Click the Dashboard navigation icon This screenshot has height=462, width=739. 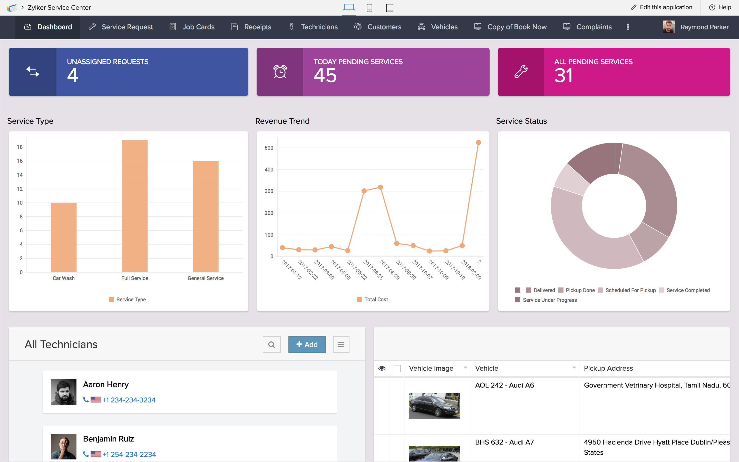27,27
